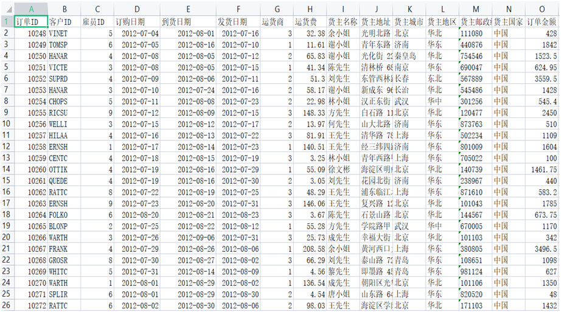561x312 pixels.
Task: Select column H header
Action: tap(310, 9)
